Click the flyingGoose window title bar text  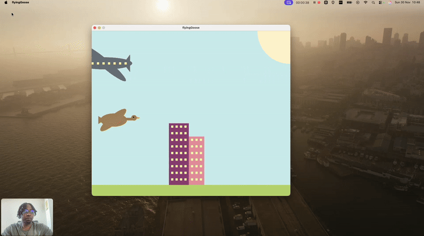pos(191,28)
